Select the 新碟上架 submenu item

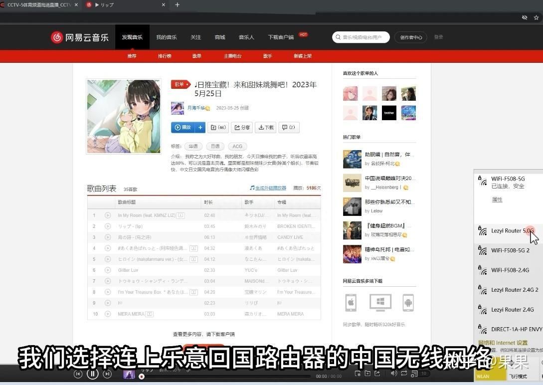pos(303,56)
